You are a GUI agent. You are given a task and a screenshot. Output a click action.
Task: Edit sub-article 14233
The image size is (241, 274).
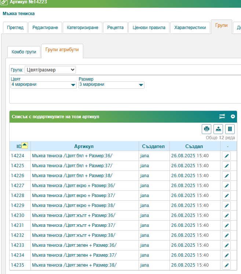[226, 246]
